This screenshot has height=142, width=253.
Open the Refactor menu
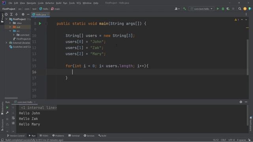tap(50, 3)
